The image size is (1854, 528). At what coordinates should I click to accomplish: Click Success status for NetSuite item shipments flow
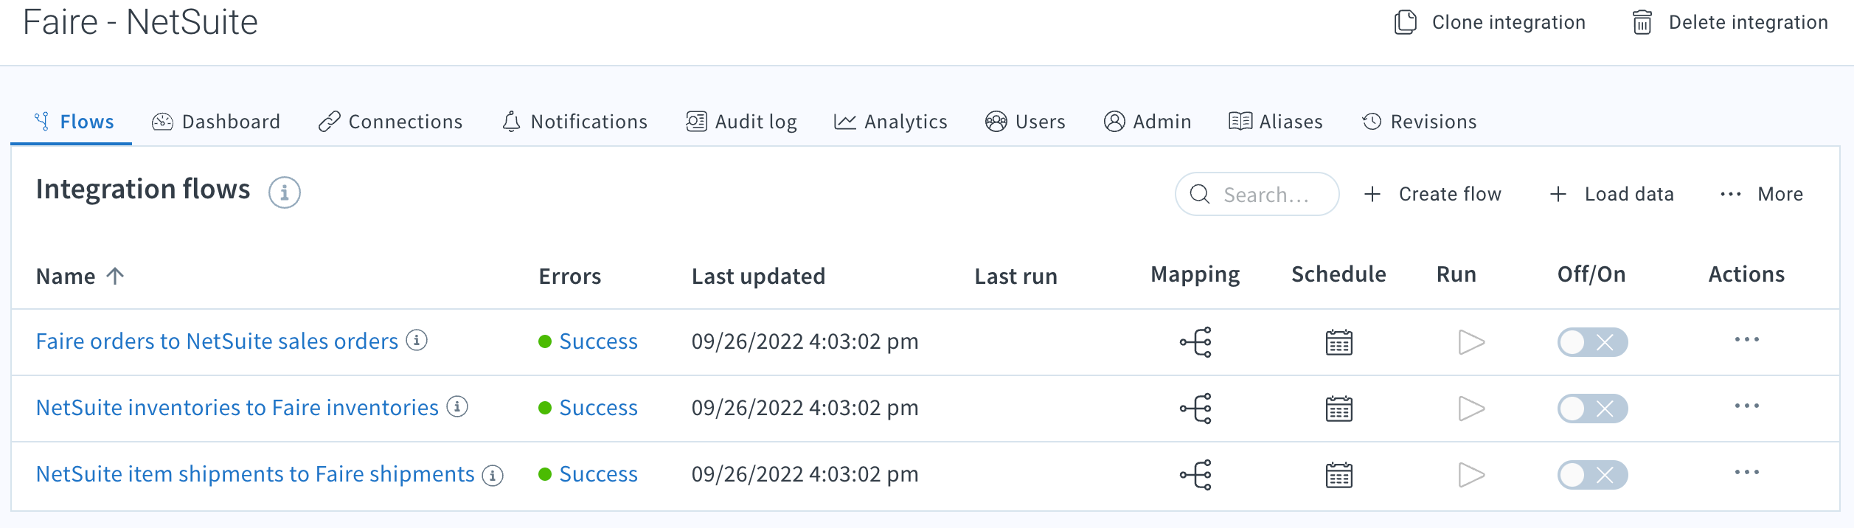pyautogui.click(x=598, y=474)
